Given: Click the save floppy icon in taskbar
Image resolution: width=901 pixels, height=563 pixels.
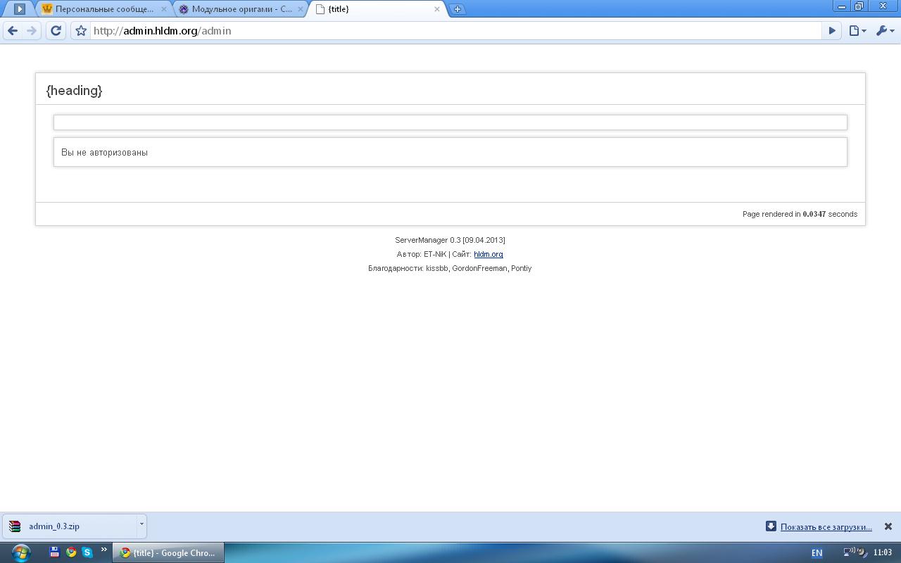Looking at the screenshot, I should click(x=54, y=552).
